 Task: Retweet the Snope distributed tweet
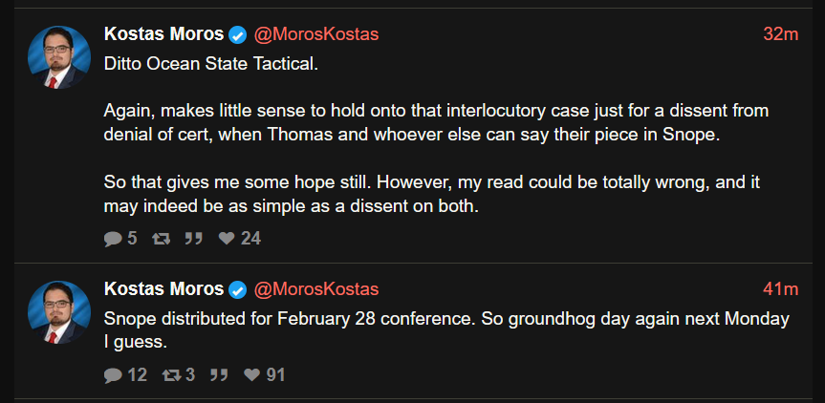click(x=171, y=375)
